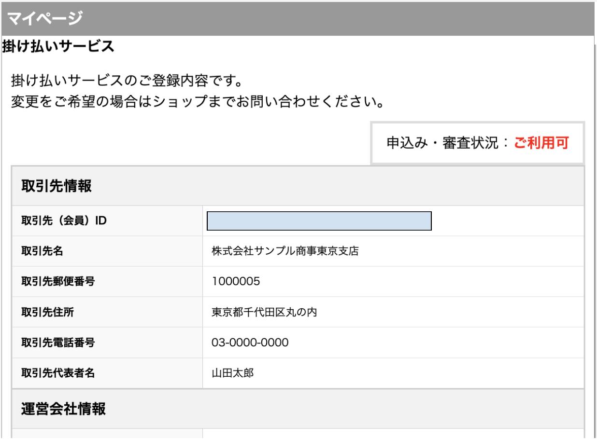Image resolution: width=597 pixels, height=439 pixels.
Task: Click postal code value 1000005
Action: tap(236, 282)
